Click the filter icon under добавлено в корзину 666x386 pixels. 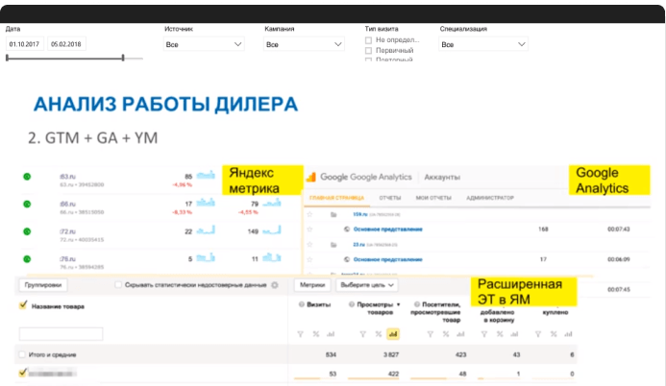tap(483, 334)
